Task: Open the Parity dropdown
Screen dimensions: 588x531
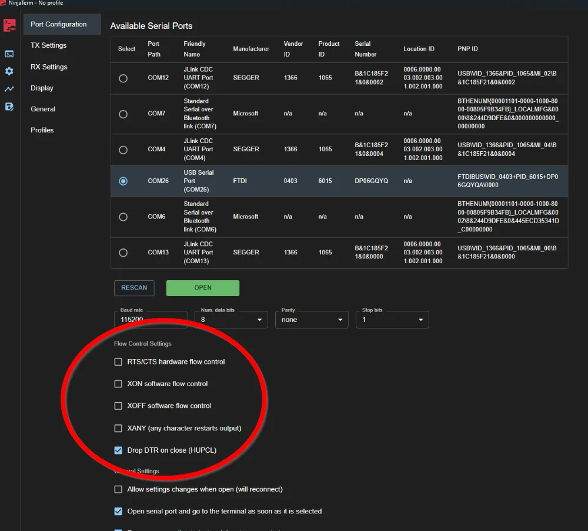Action: click(x=311, y=320)
